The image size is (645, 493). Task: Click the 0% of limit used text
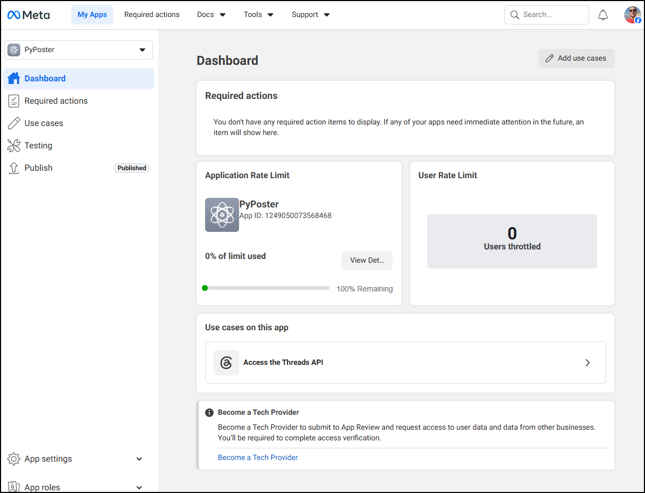point(235,256)
